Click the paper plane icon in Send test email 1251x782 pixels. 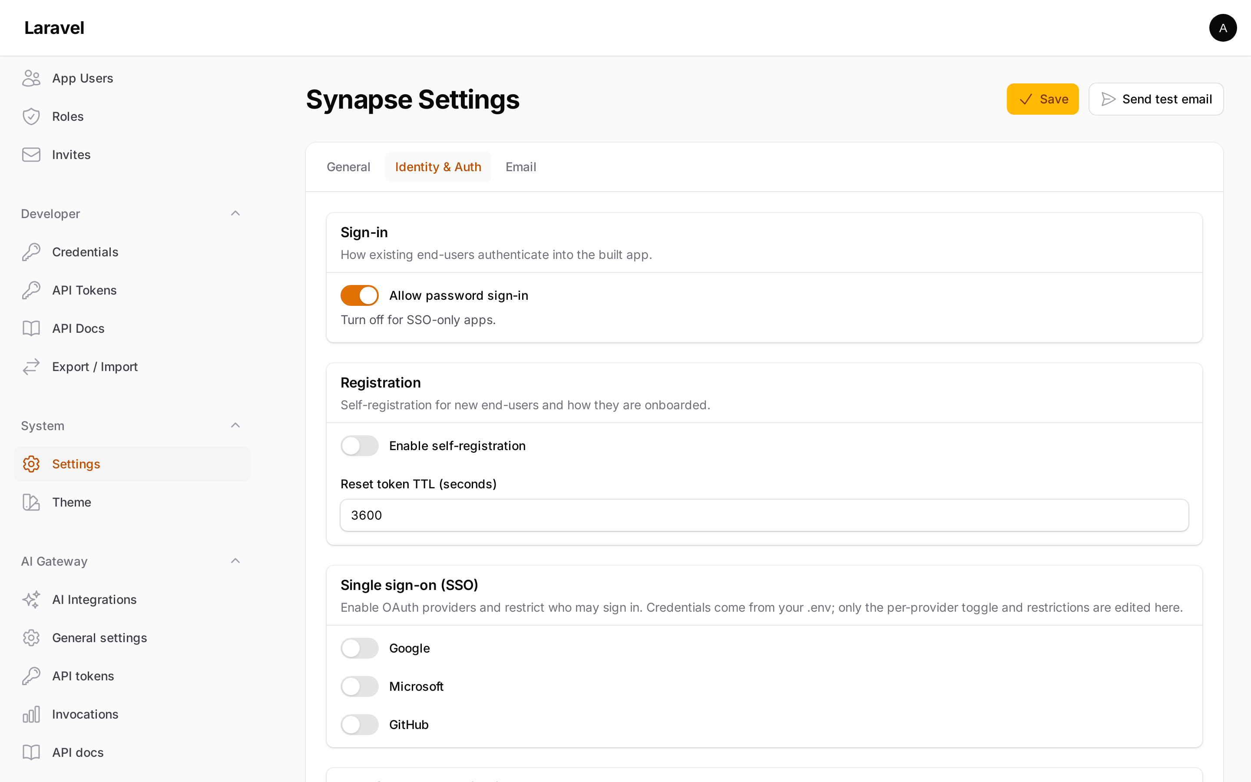click(1109, 99)
